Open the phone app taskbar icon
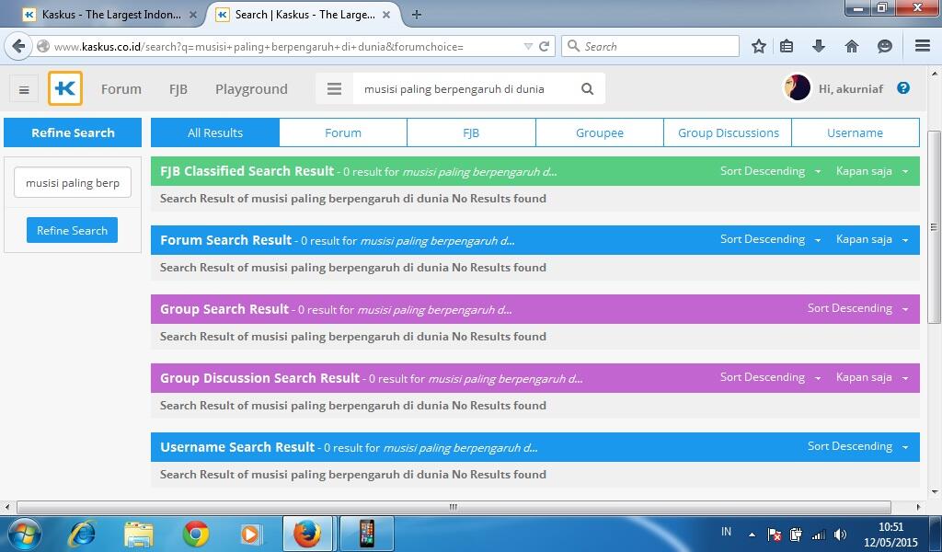The image size is (942, 552). coord(366,534)
